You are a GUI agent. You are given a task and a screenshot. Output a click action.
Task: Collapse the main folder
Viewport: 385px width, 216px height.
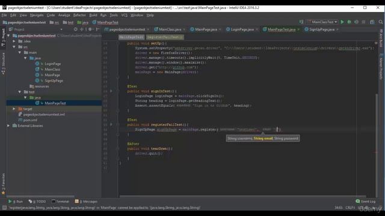pos(20,52)
